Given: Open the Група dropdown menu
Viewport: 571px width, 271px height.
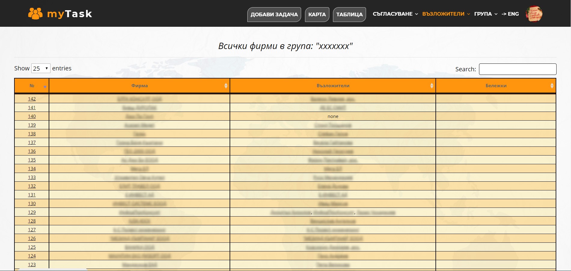Looking at the screenshot, I should click(486, 14).
